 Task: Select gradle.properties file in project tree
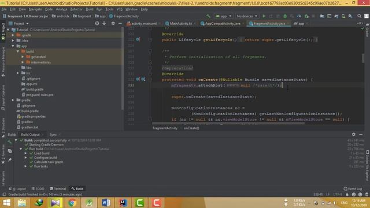click(34, 116)
